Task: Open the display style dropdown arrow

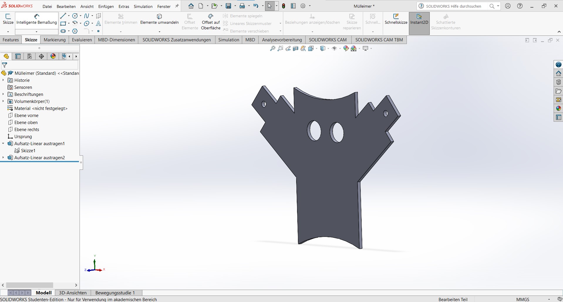Action: click(328, 49)
